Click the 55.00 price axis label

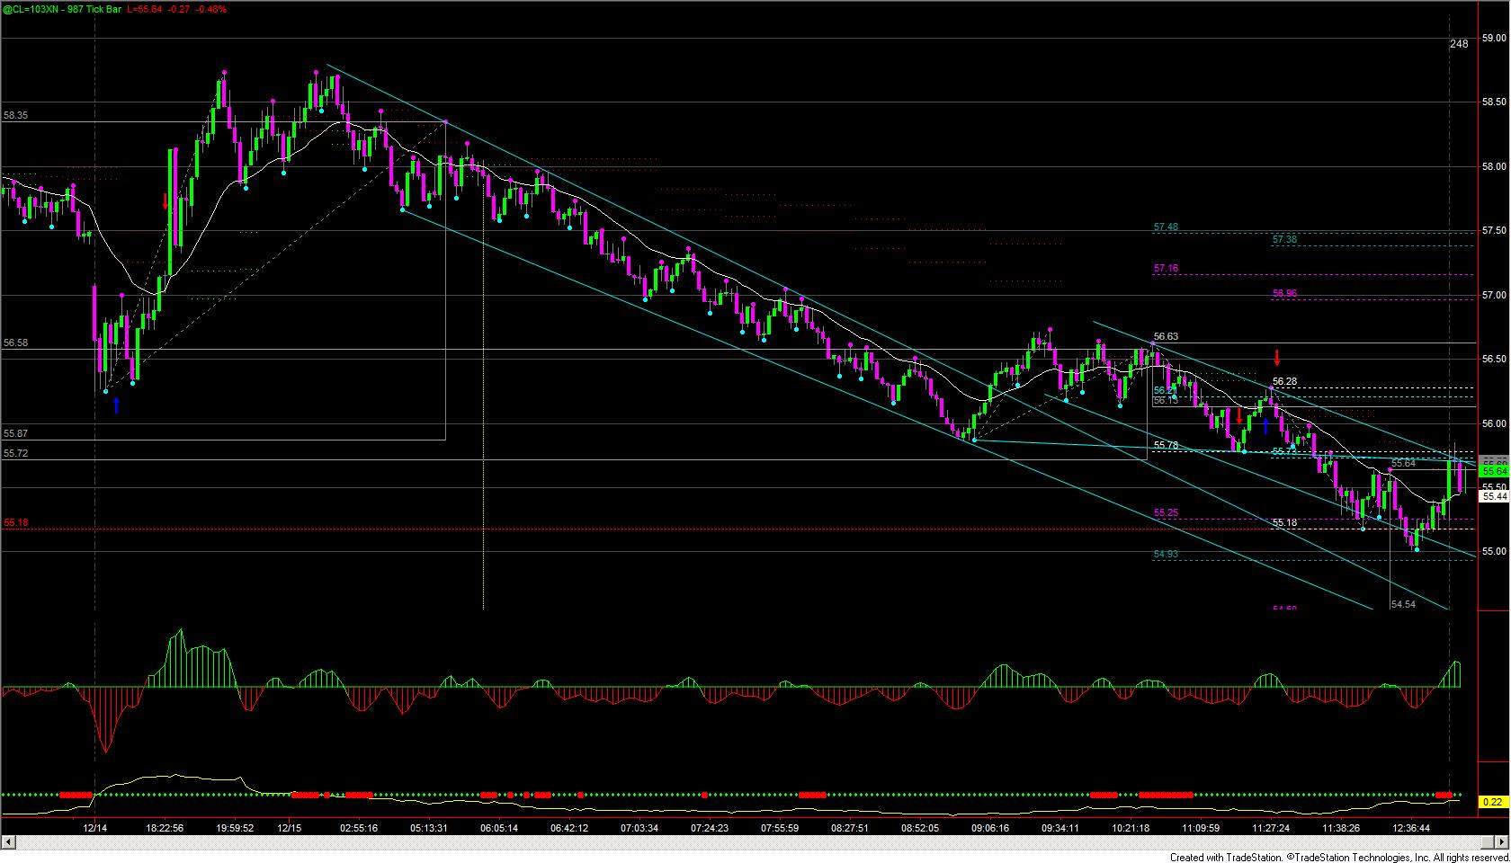click(x=1494, y=551)
